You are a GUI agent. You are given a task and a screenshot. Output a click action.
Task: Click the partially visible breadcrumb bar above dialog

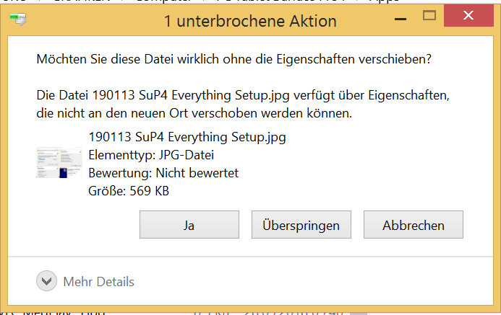[250, 1]
